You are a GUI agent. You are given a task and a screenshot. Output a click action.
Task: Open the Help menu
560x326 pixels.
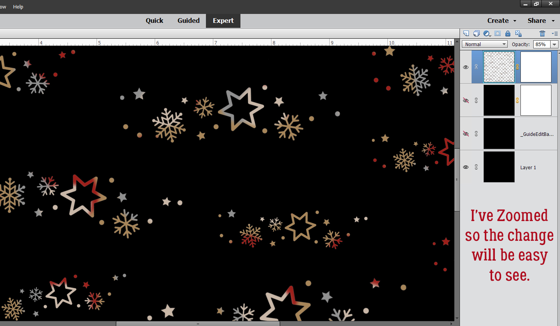point(18,7)
